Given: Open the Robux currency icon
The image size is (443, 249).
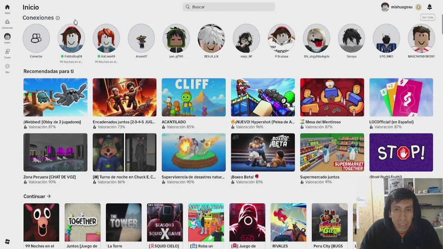Looking at the screenshot, I should pos(418,7).
